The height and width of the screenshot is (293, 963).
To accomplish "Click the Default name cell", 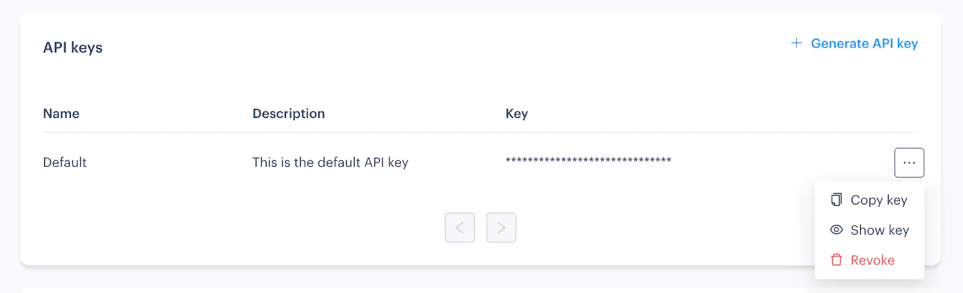I will coord(65,162).
